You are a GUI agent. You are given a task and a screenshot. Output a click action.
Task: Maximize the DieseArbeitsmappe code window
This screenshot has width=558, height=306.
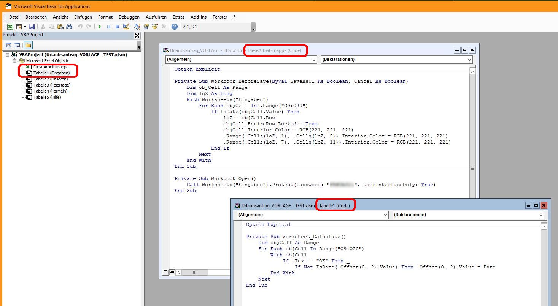(x=465, y=50)
